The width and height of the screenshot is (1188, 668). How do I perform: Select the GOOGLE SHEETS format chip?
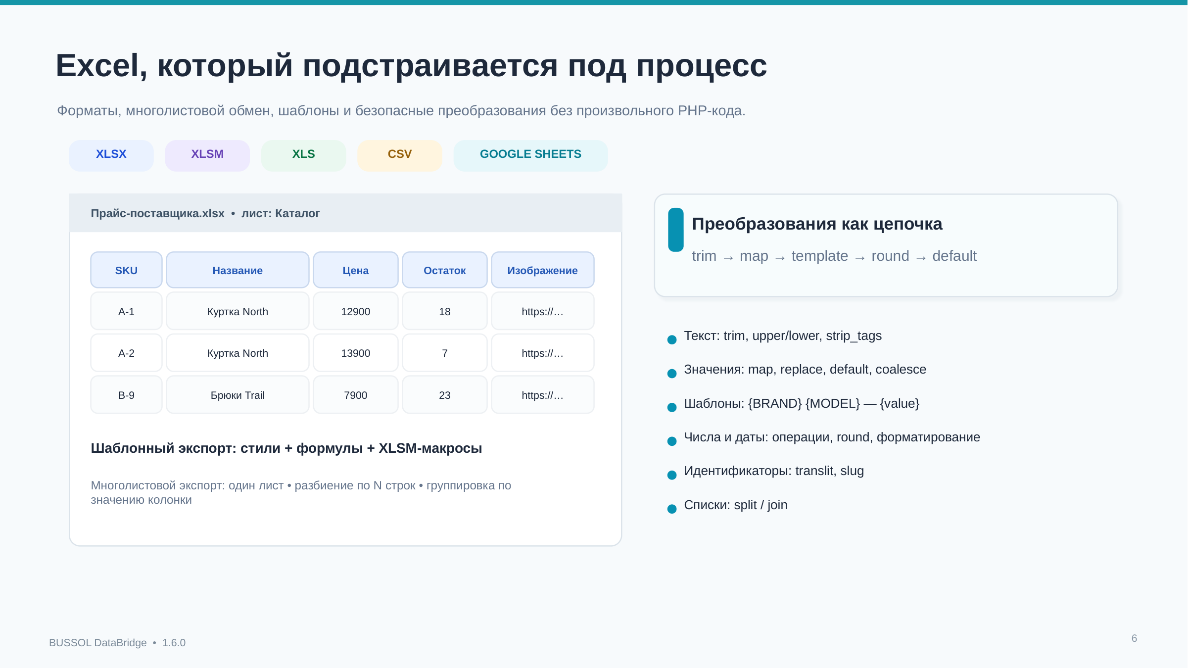[530, 155]
